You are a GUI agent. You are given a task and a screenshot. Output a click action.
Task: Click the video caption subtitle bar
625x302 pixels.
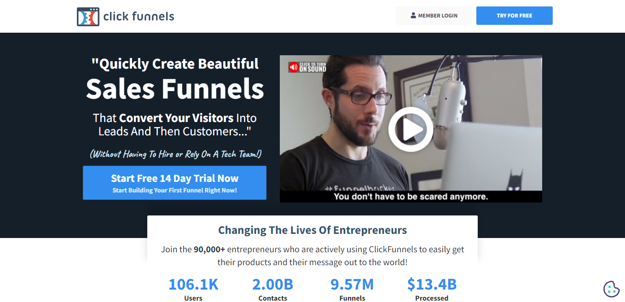coord(411,197)
